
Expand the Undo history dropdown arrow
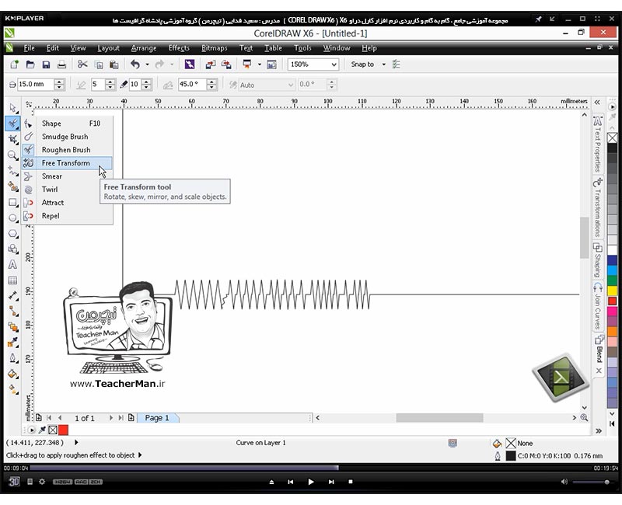(147, 64)
